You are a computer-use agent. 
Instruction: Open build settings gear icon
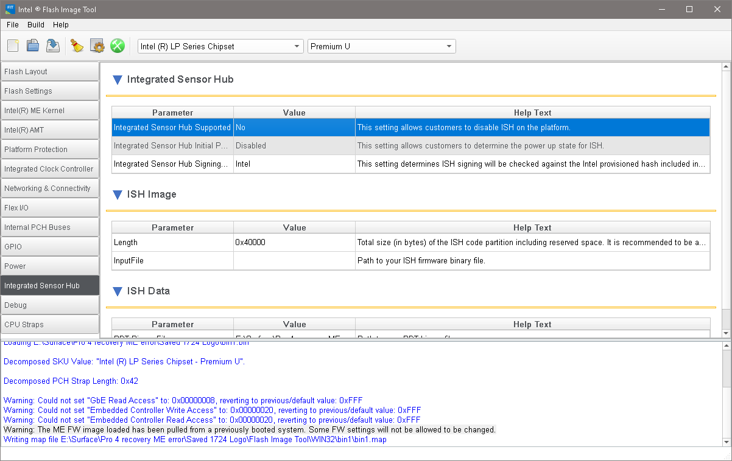[97, 46]
